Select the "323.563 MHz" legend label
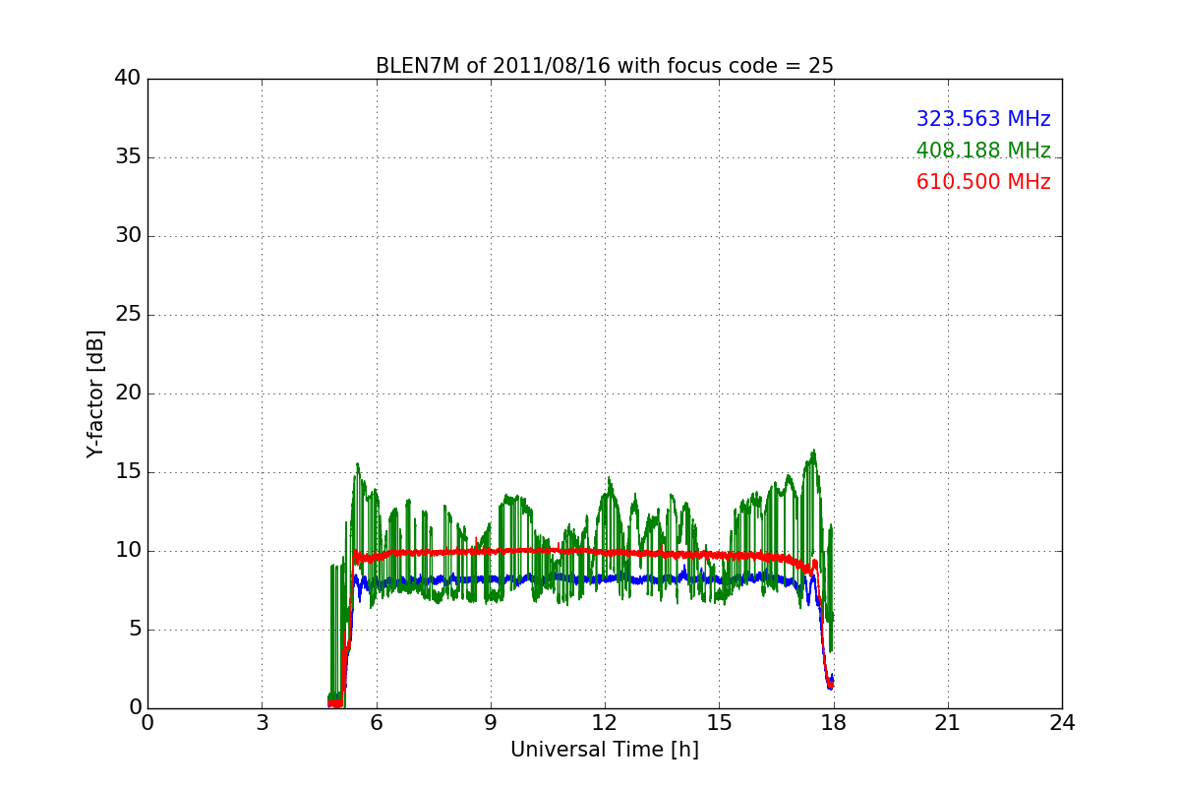The height and width of the screenshot is (787, 1180). [x=983, y=119]
